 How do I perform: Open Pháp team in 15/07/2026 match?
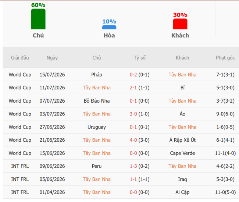pyautogui.click(x=97, y=75)
